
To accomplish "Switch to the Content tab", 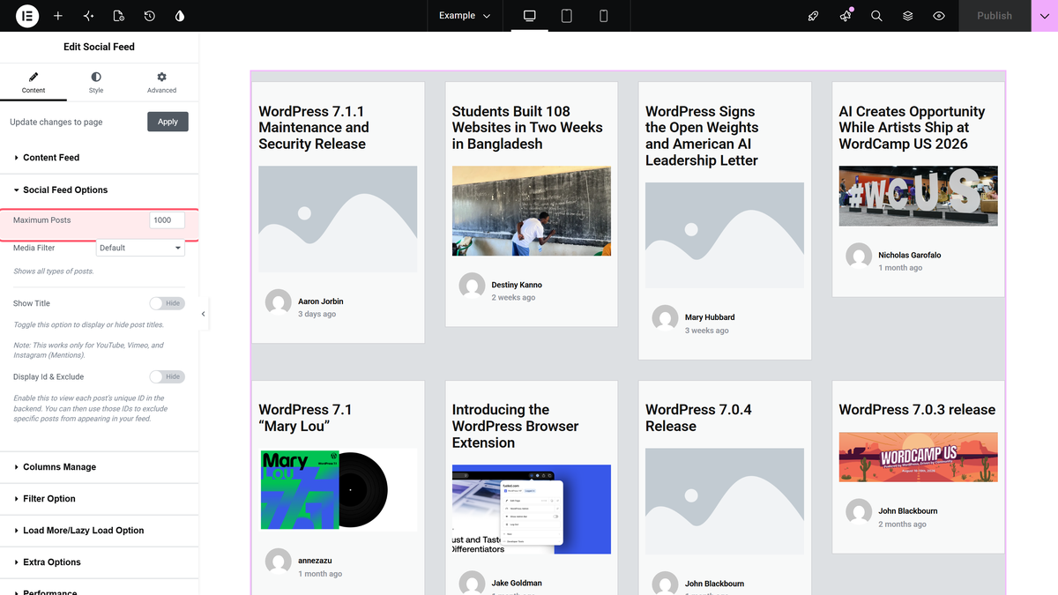I will pyautogui.click(x=34, y=83).
